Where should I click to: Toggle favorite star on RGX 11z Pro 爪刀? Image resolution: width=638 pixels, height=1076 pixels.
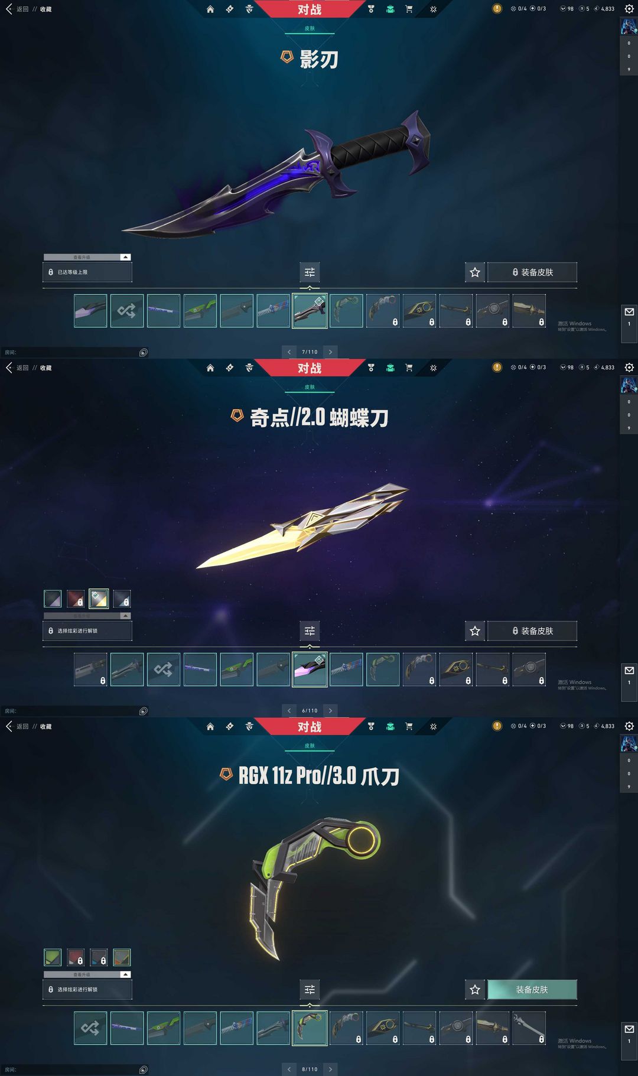point(475,990)
